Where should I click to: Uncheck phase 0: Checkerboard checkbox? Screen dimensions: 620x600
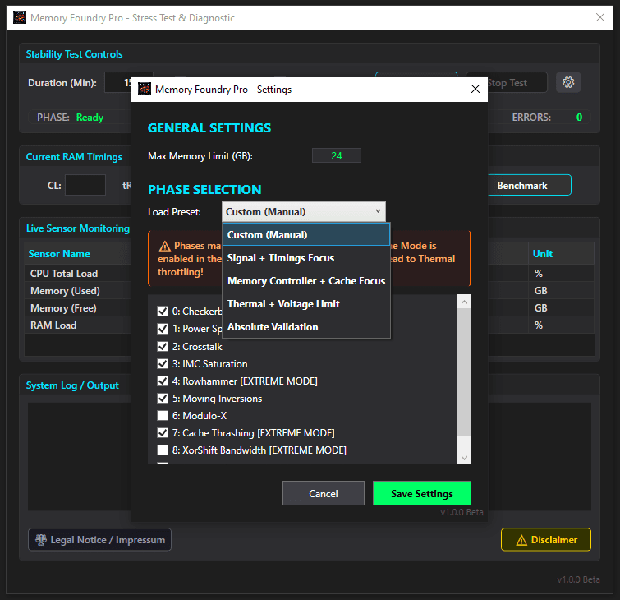(163, 312)
